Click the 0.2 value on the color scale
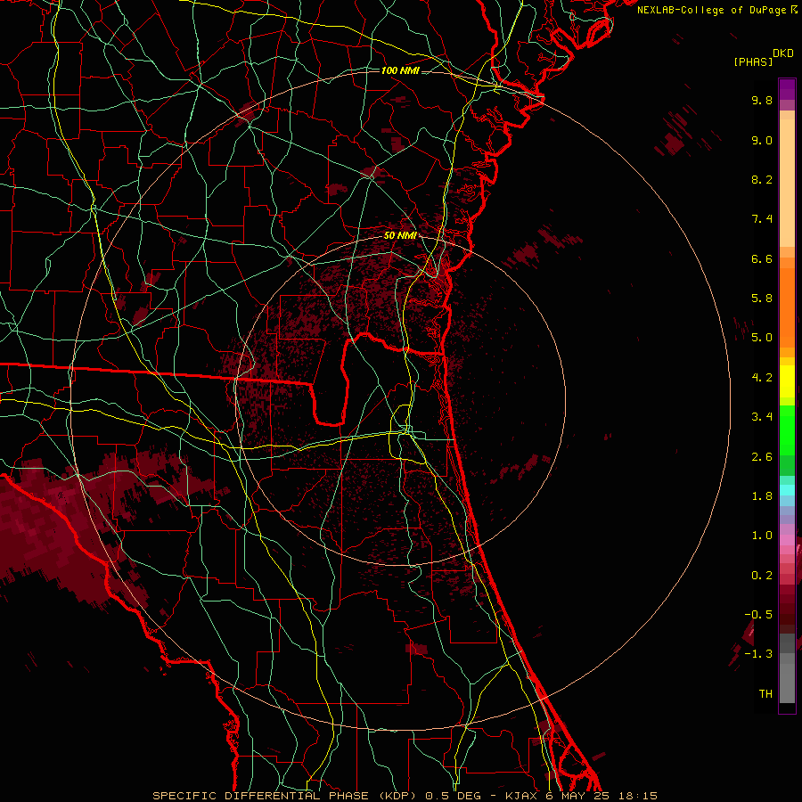 (x=762, y=576)
